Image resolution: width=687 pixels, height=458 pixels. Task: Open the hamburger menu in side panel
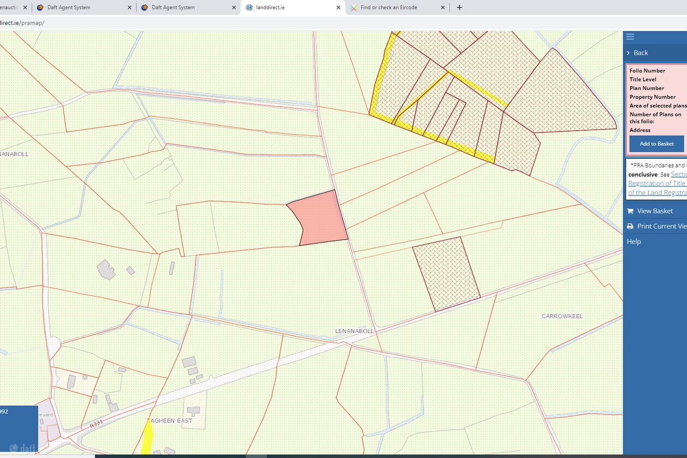pyautogui.click(x=630, y=37)
